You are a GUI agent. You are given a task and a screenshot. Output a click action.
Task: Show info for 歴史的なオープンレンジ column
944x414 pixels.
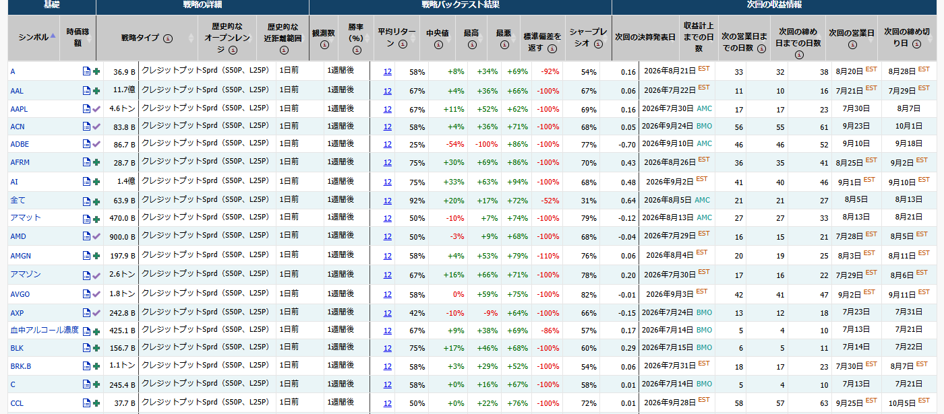233,50
